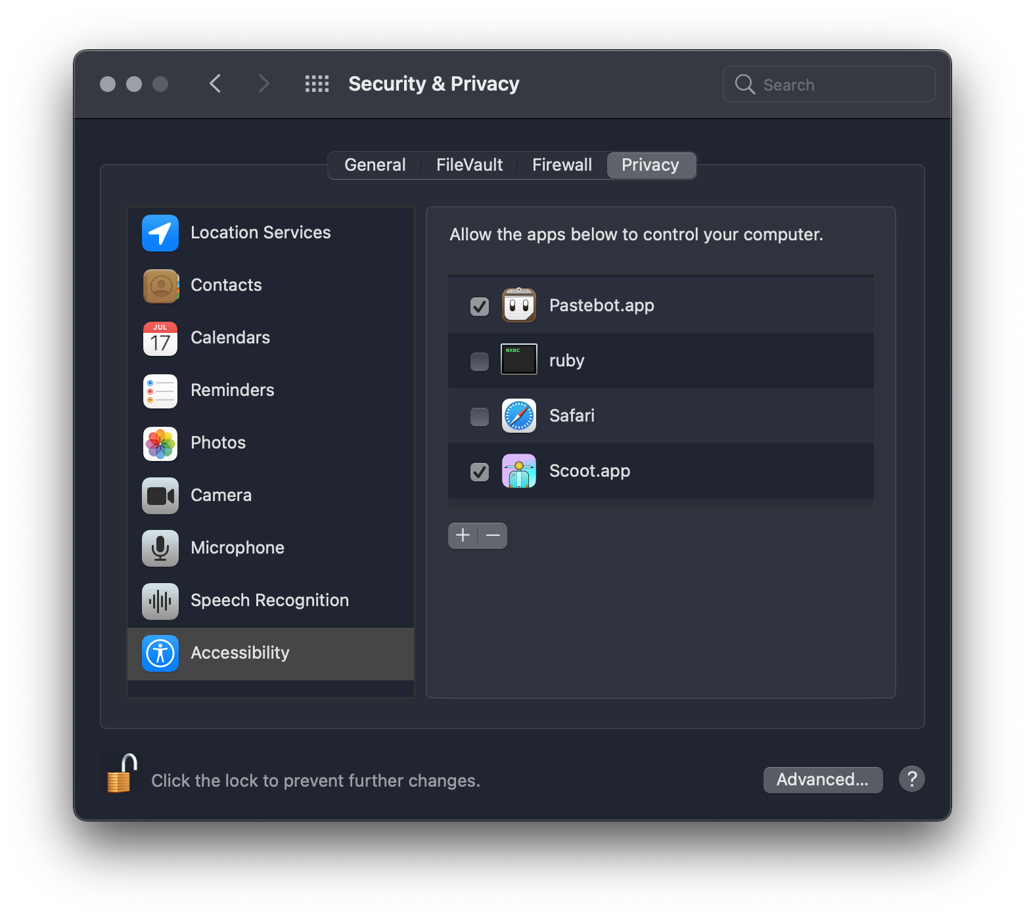Click the search magnifier icon
1025x918 pixels.
pyautogui.click(x=744, y=84)
